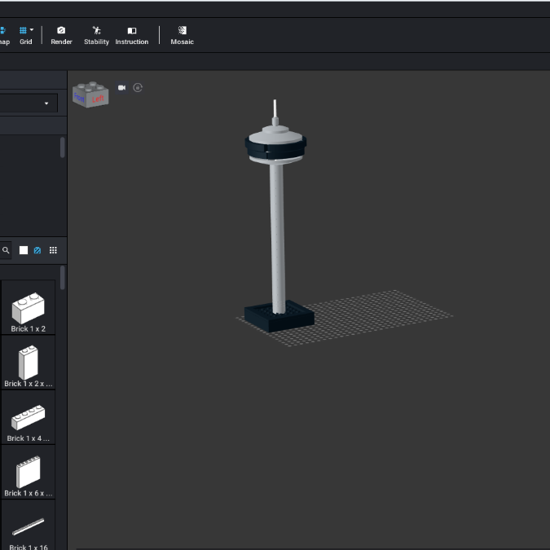
Task: Pick the Brick 1 x 16 part
Action: (28, 526)
